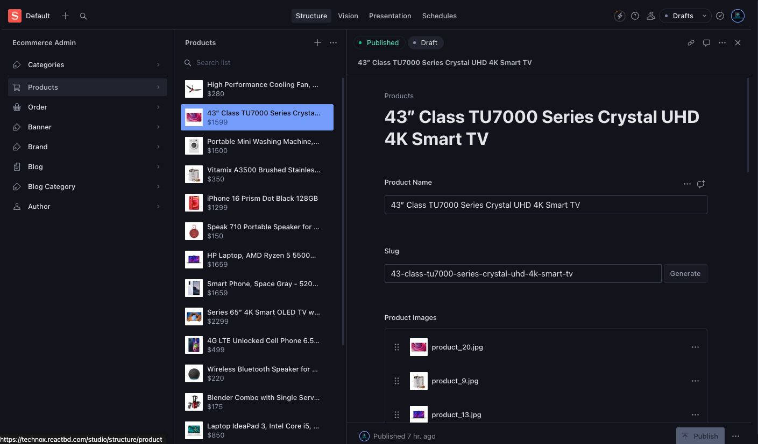The image size is (758, 444).
Task: Click the Publish button
Action: 700,436
